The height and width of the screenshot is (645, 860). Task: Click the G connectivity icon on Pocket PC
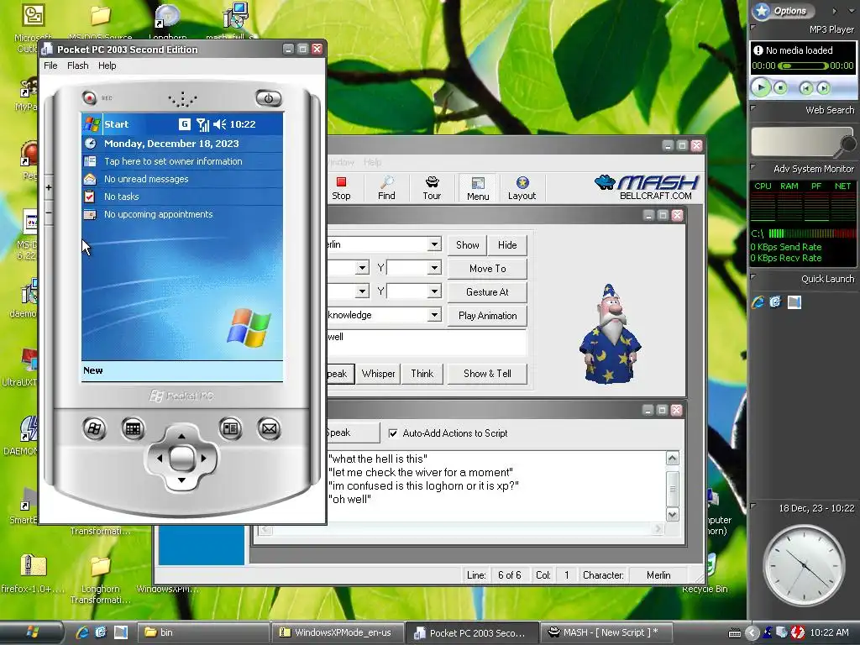[x=184, y=124]
